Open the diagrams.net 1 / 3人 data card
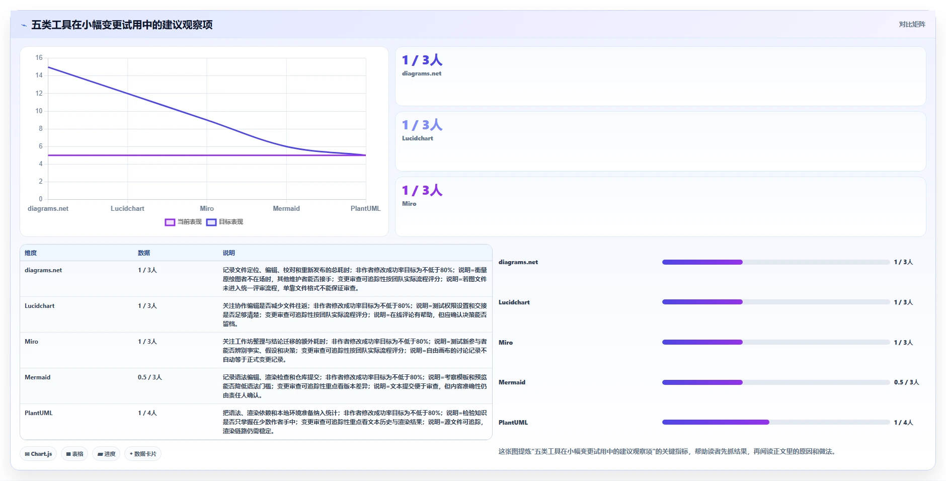 660,76
